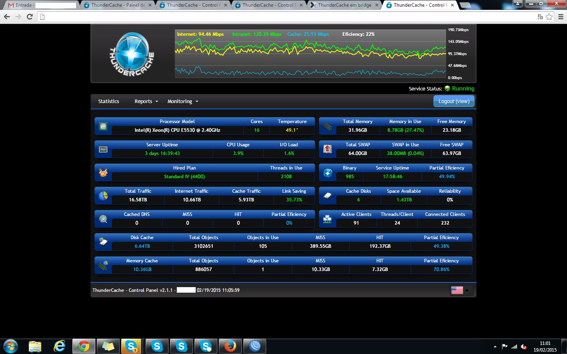The image size is (567, 354).
Task: Select the active ThunderCache - Control tab
Action: [420, 5]
